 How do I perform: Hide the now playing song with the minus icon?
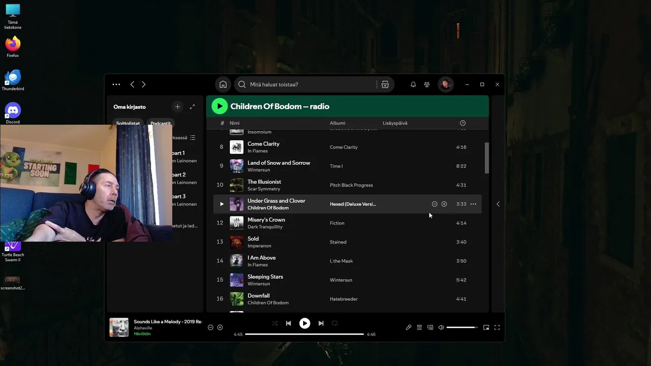tap(211, 327)
